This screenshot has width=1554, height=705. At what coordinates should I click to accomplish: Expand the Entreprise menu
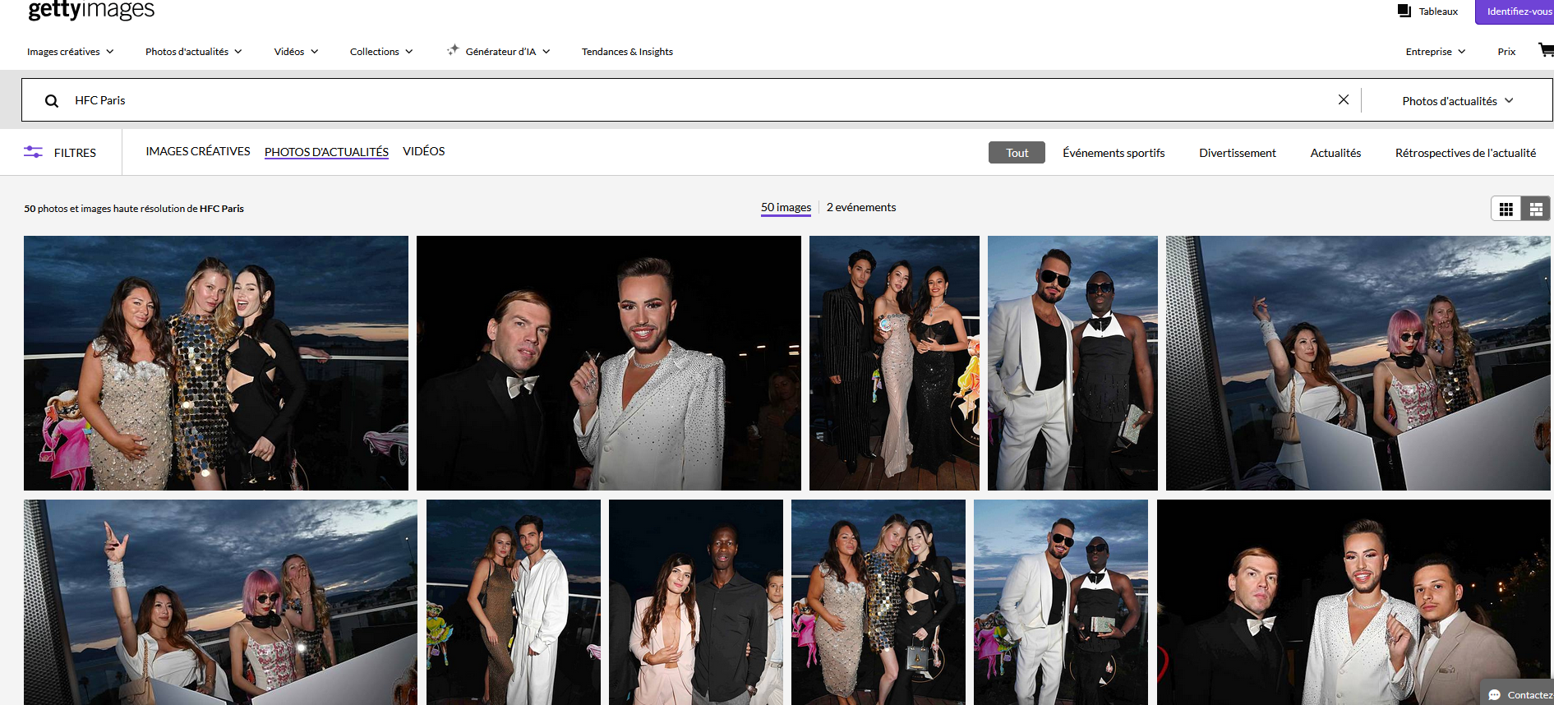pyautogui.click(x=1436, y=52)
